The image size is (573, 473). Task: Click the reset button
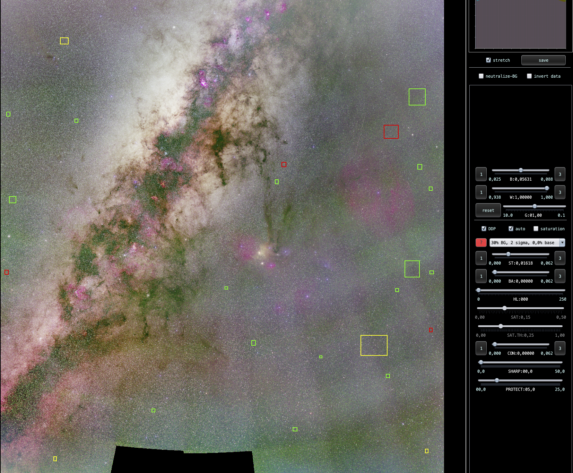(488, 210)
